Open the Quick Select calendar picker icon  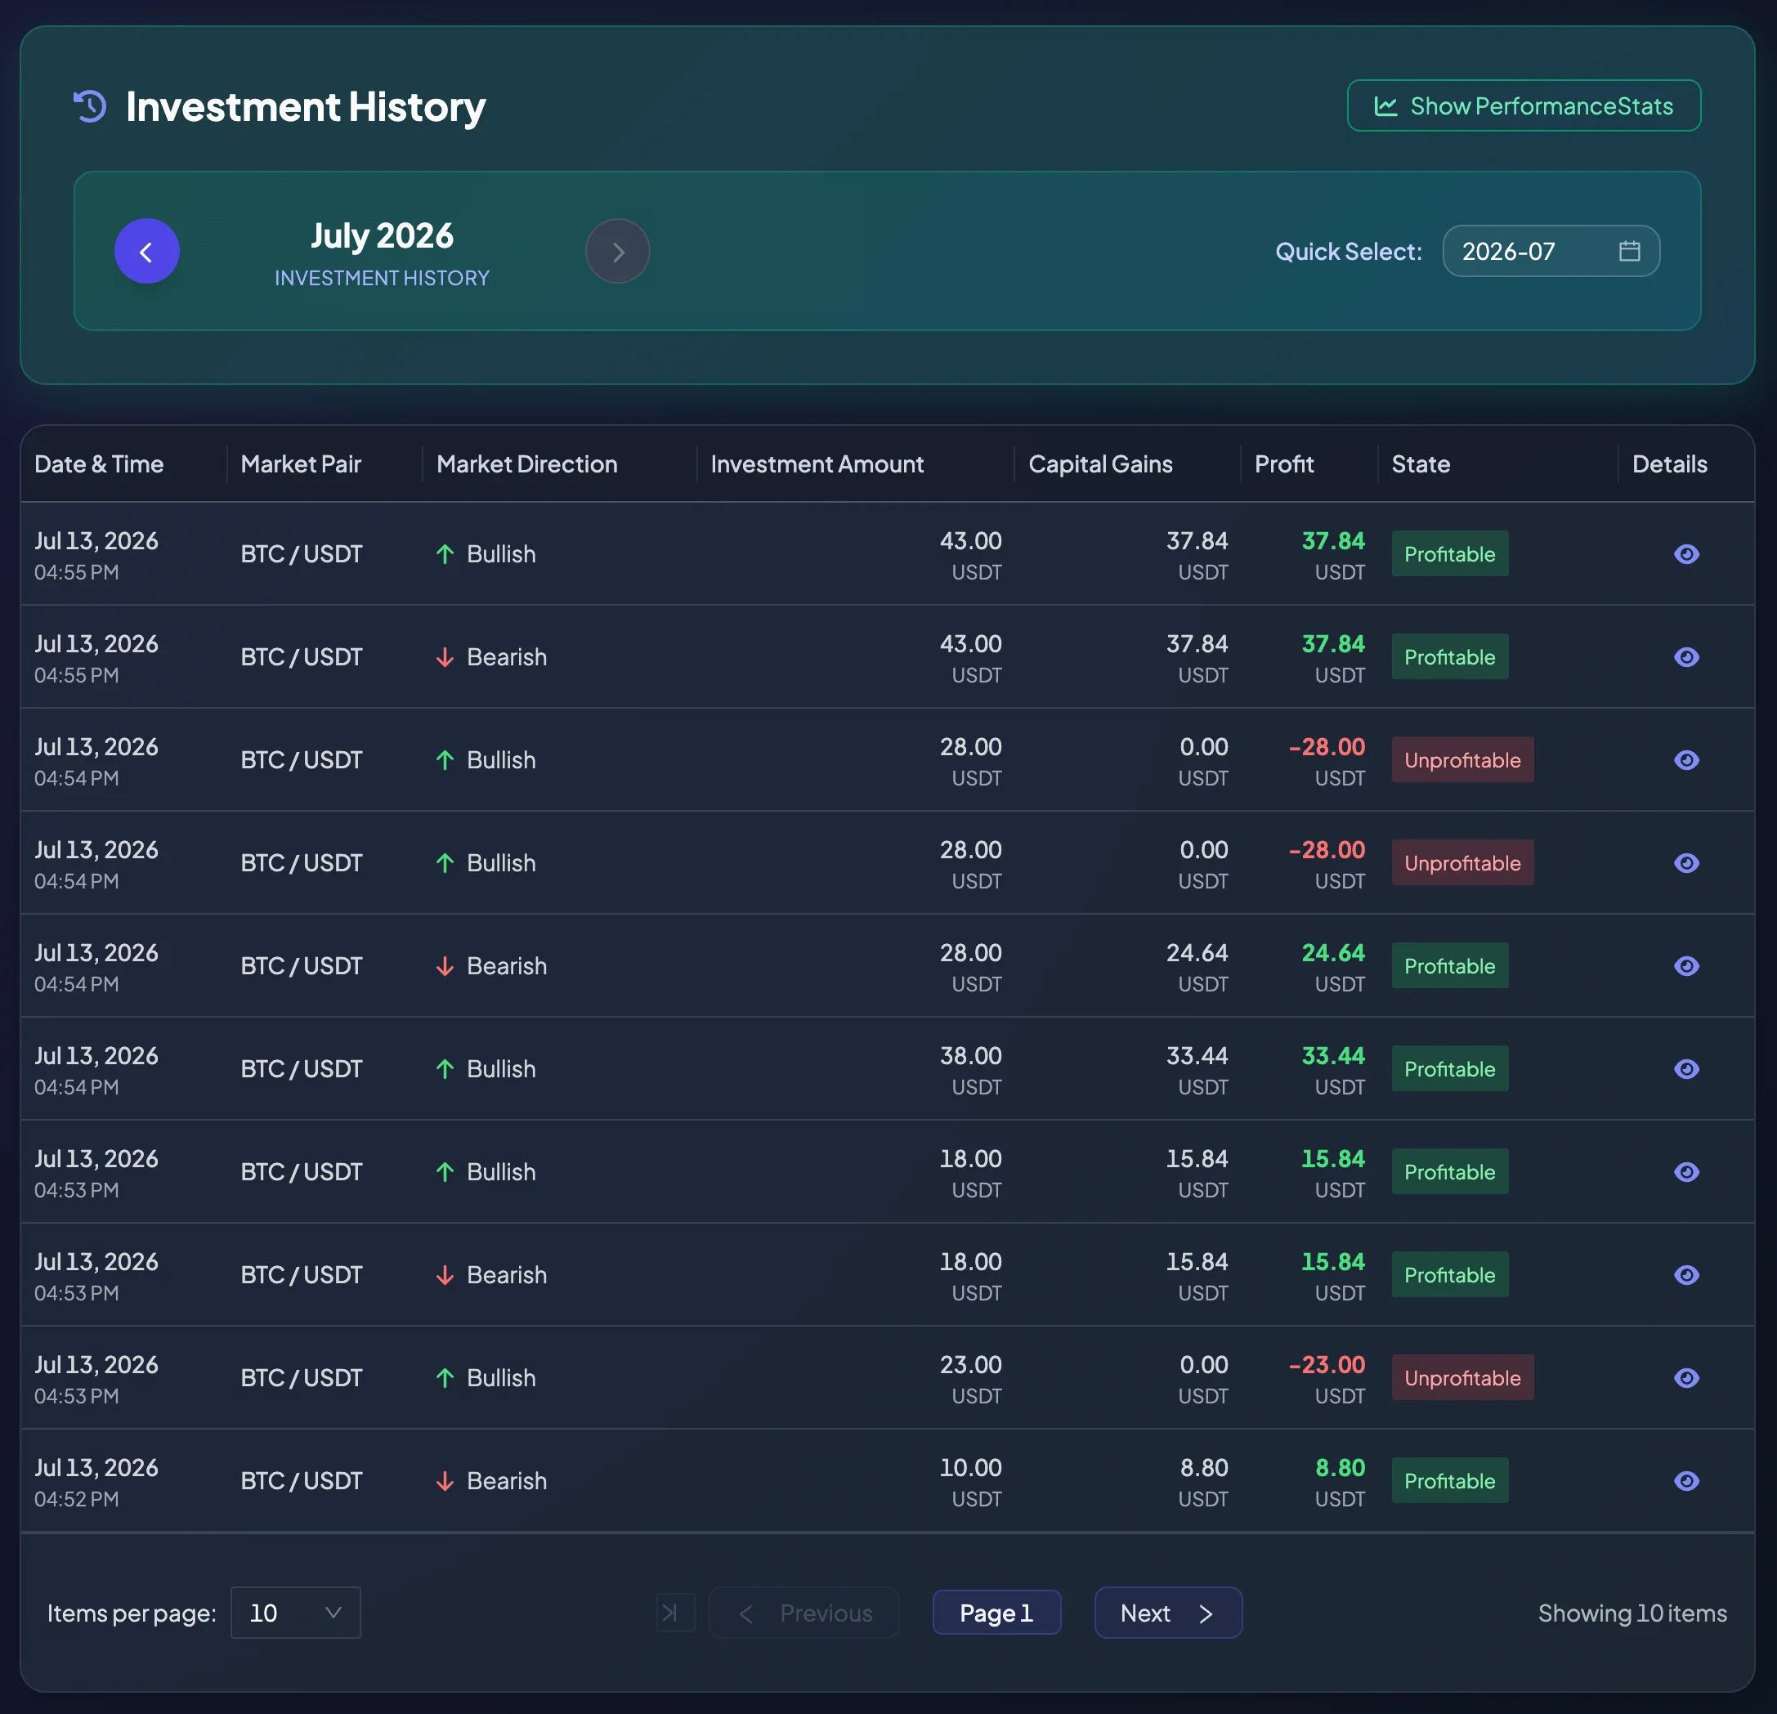click(1629, 251)
